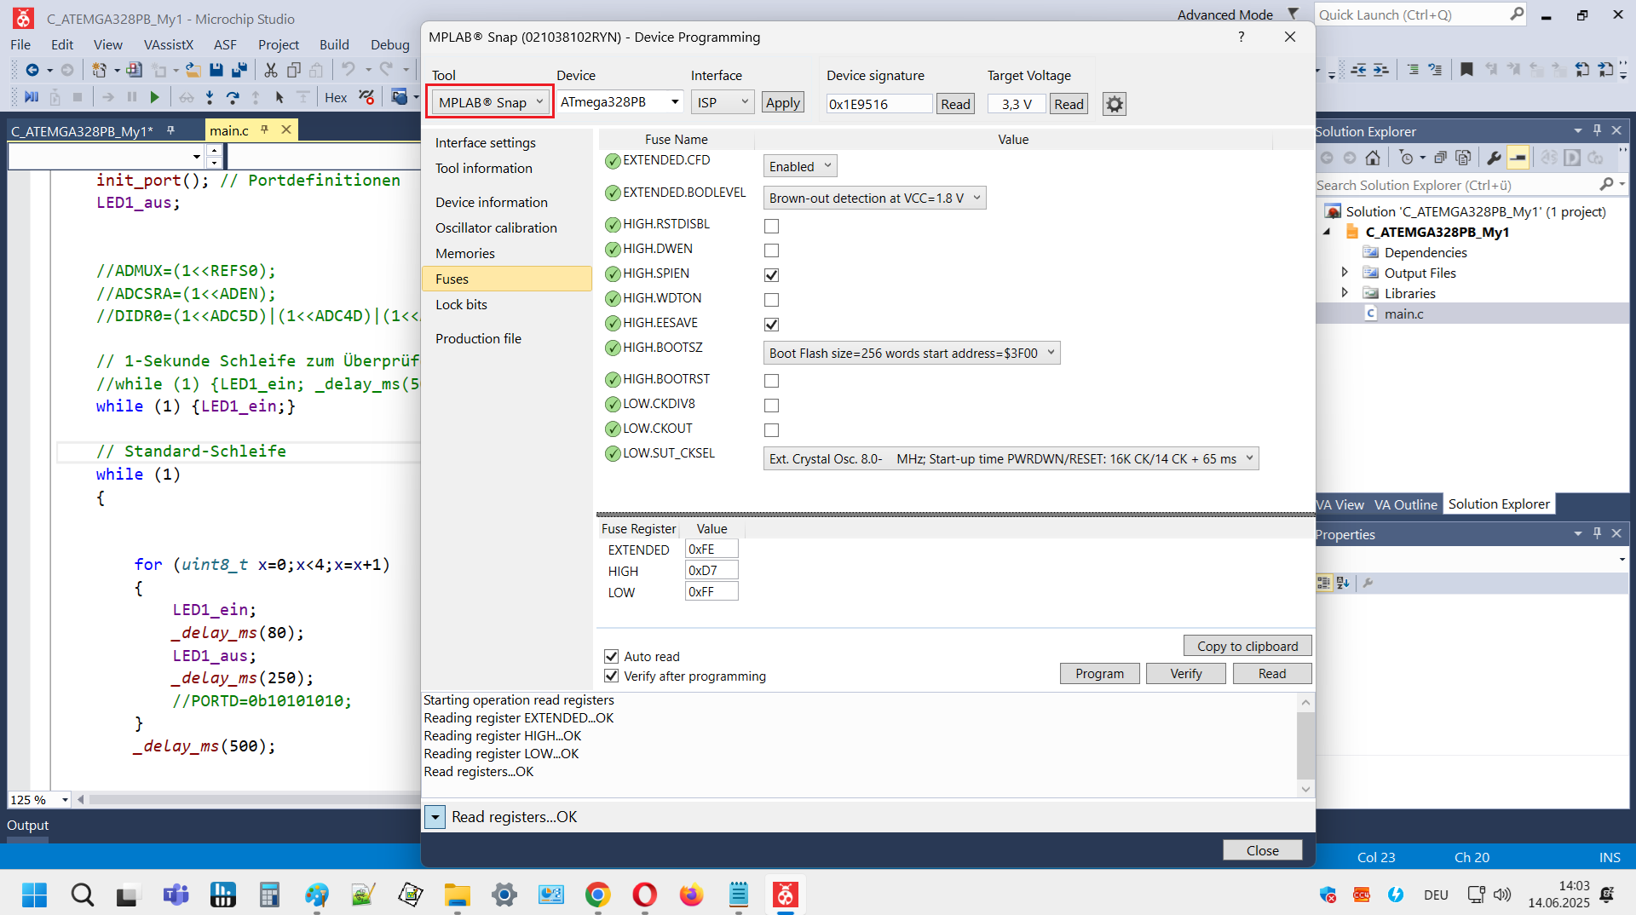
Task: Click the Step Over debug icon
Action: tap(233, 97)
